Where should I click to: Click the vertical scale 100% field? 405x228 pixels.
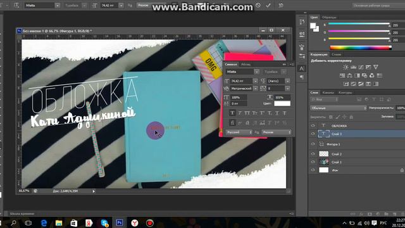coord(239,98)
